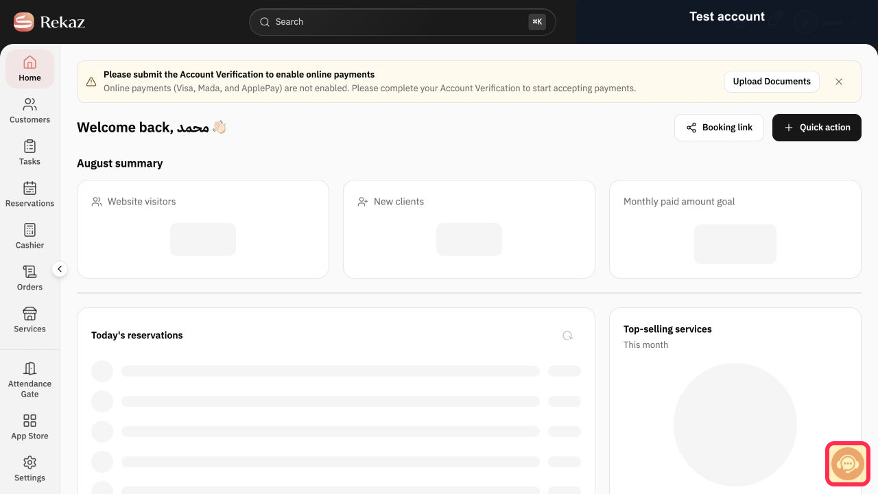878x494 pixels.
Task: Open the Quick action menu
Action: pos(817,128)
